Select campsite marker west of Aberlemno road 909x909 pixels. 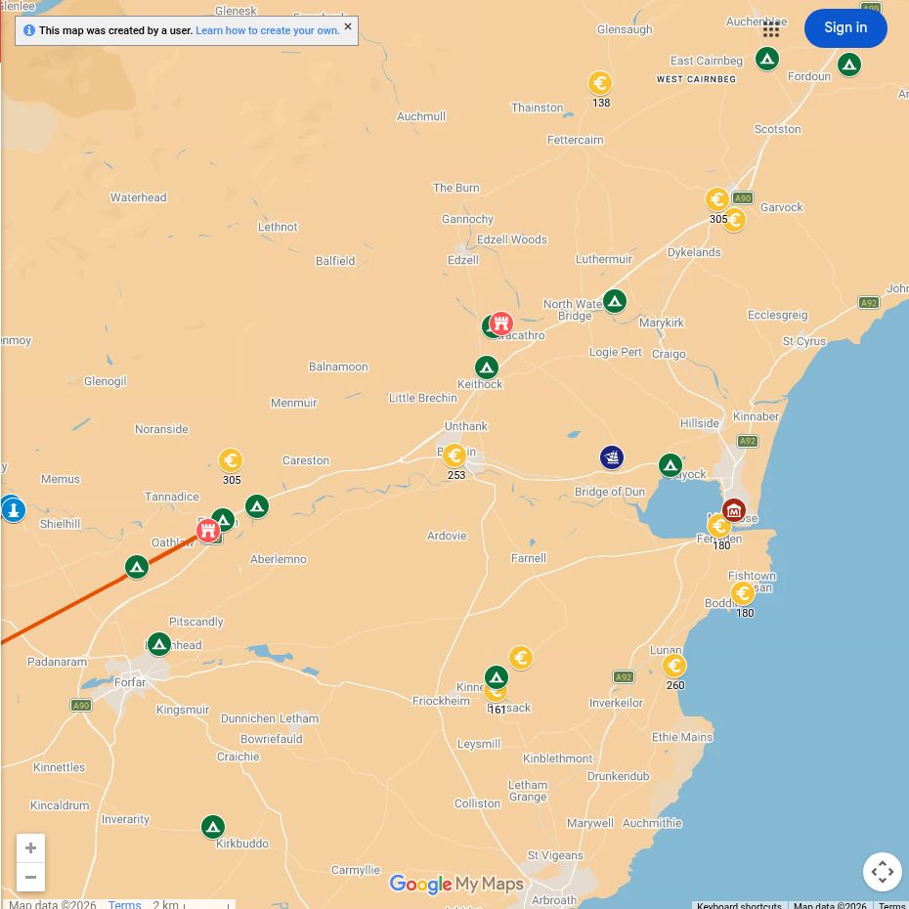tap(257, 506)
